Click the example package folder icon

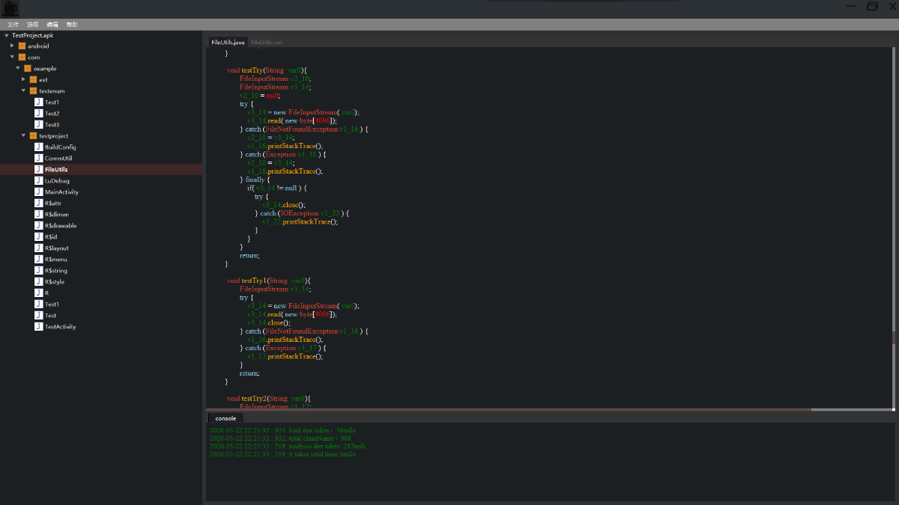28,68
